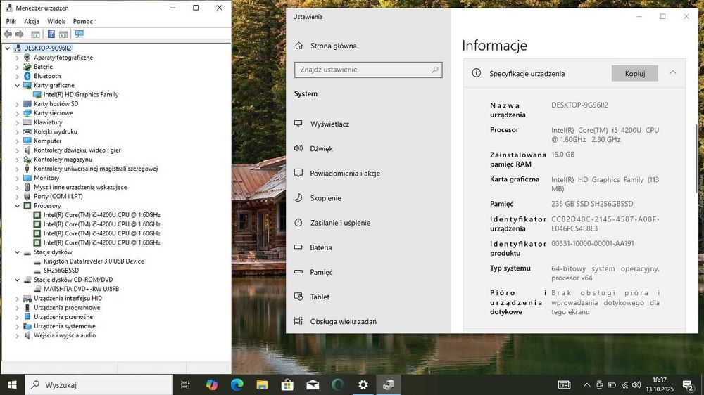The image size is (704, 395).
Task: Collapse the Karty graficzne category
Action: (x=18, y=85)
